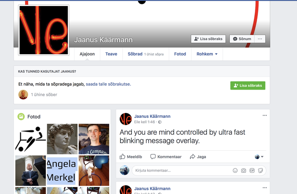This screenshot has width=297, height=194.
Task: Click your own avatar next to the comment box
Action: click(x=124, y=170)
